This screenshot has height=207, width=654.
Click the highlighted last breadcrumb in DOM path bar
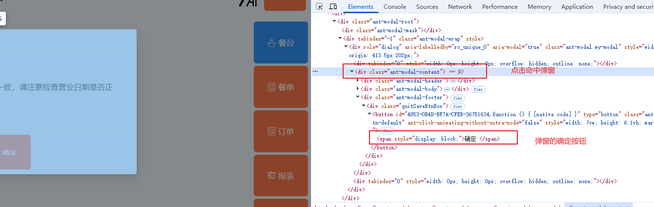point(598,206)
